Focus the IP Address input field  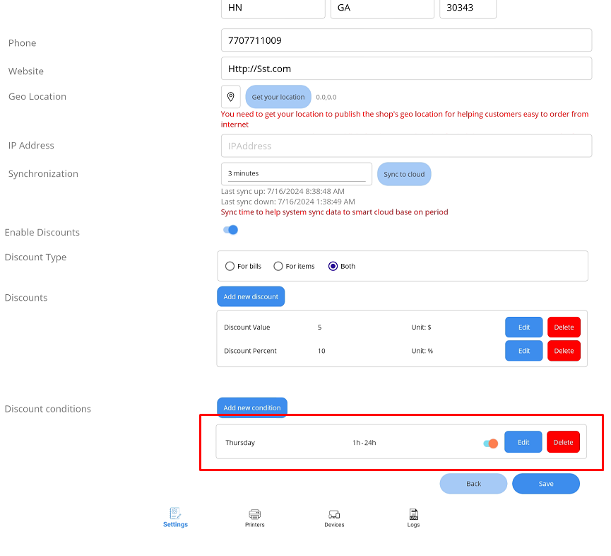pyautogui.click(x=406, y=146)
